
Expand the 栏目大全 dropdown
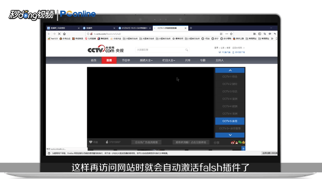coord(169,60)
